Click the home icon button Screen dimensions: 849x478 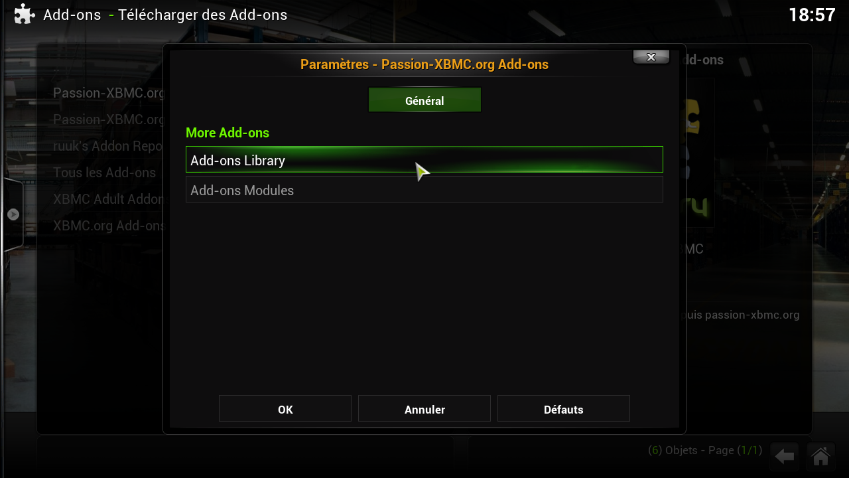point(820,456)
